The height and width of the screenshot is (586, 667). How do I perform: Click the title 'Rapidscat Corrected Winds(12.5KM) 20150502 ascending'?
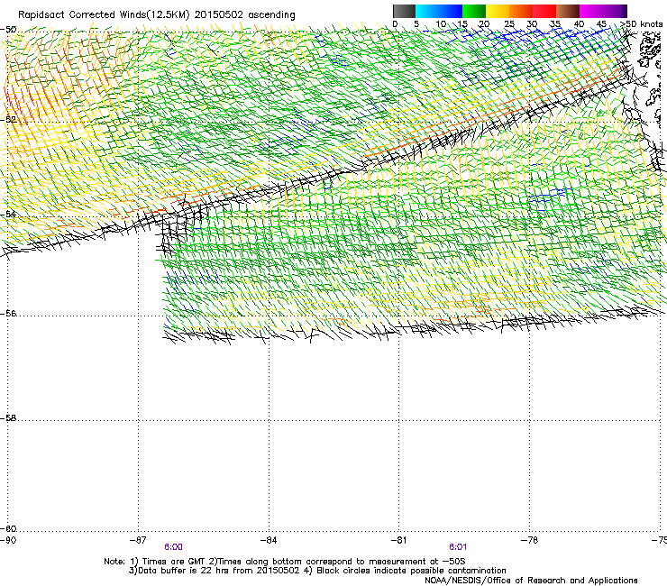coord(157,15)
